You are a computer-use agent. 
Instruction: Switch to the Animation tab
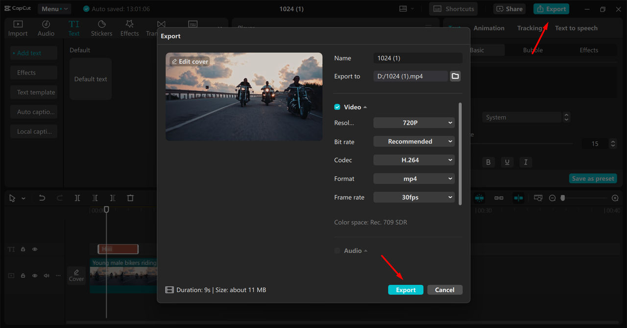(x=489, y=28)
